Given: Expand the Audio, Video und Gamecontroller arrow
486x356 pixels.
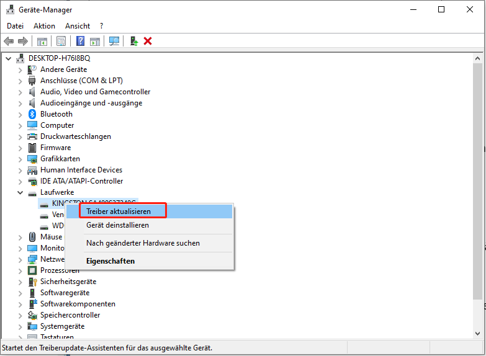Looking at the screenshot, I should click(x=20, y=92).
